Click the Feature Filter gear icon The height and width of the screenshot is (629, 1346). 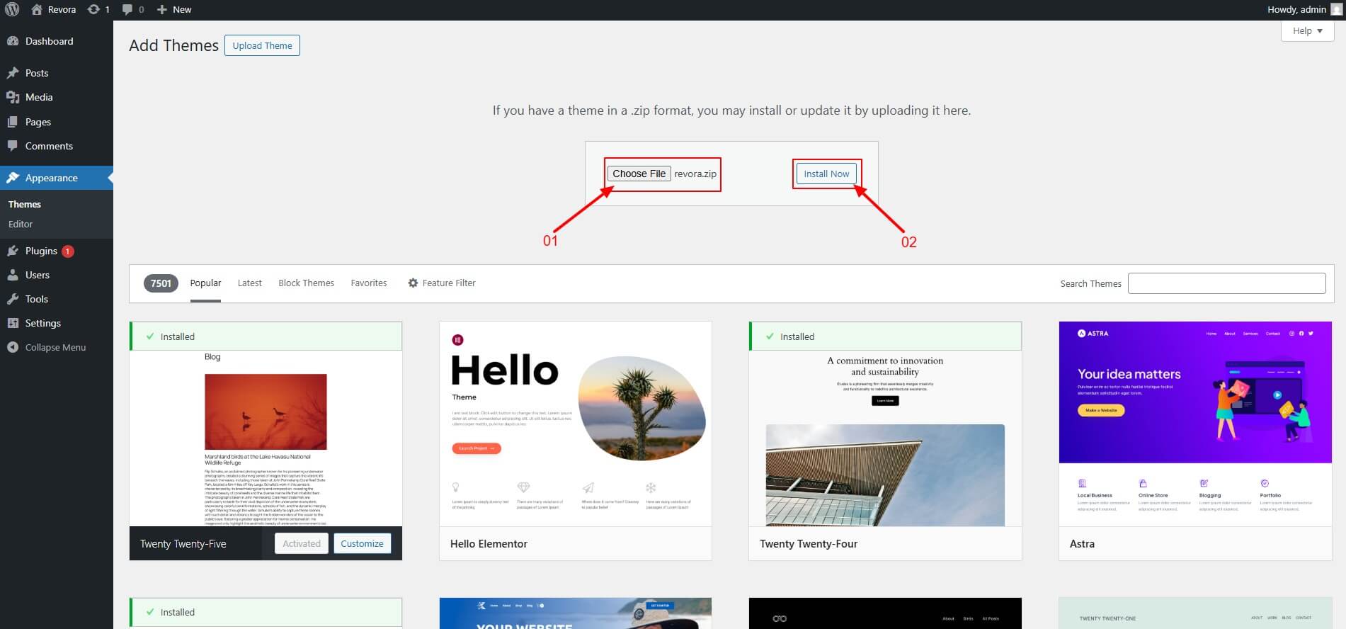413,283
